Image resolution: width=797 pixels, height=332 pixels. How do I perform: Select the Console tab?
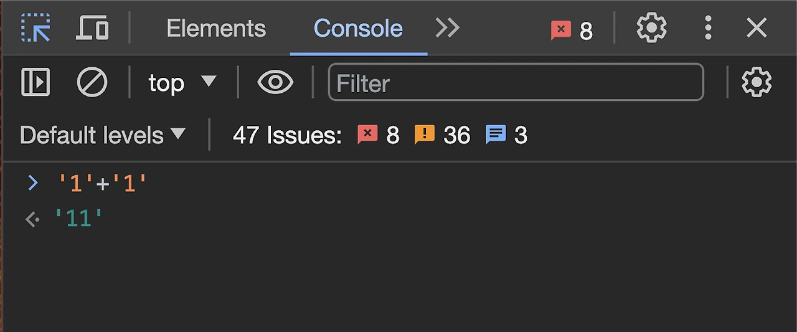coord(358,28)
